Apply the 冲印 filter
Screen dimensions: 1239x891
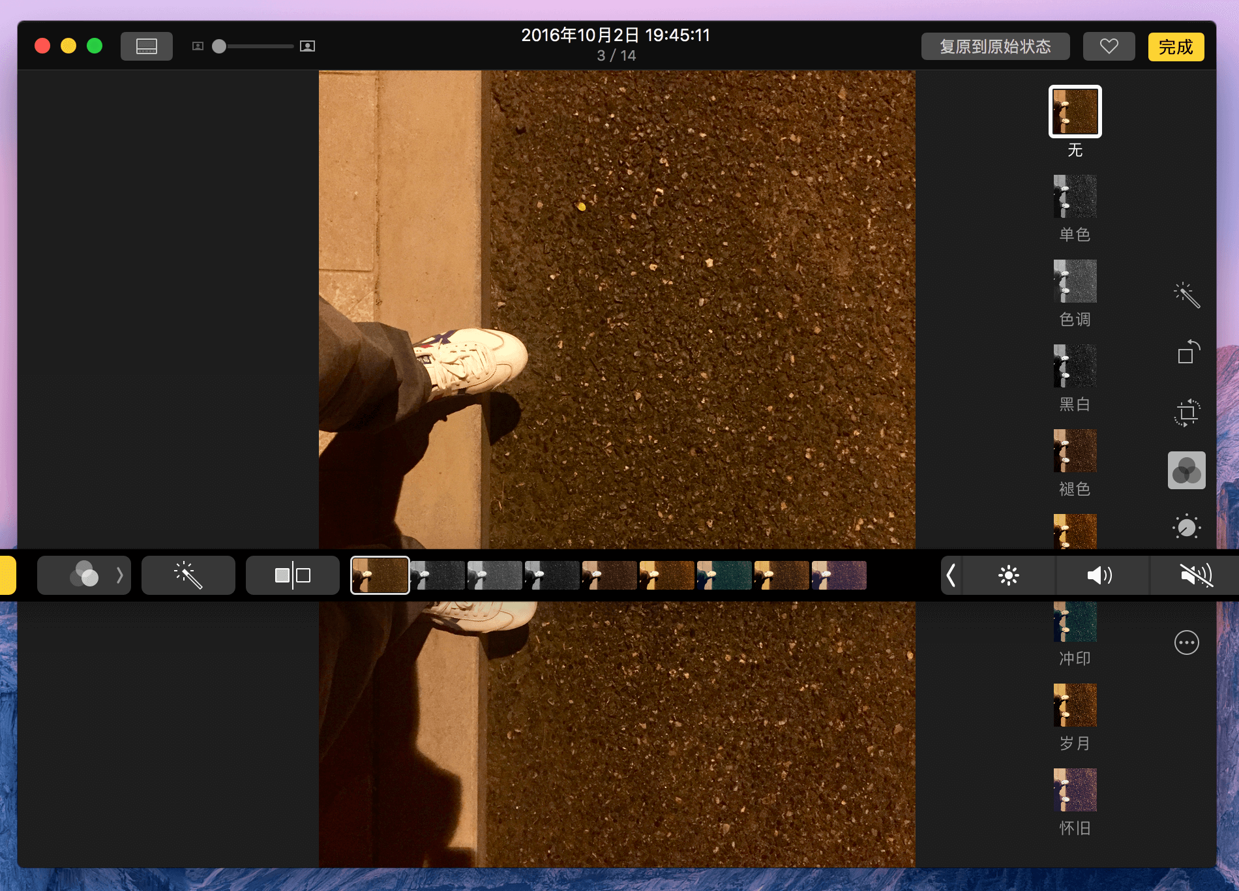click(x=1075, y=622)
